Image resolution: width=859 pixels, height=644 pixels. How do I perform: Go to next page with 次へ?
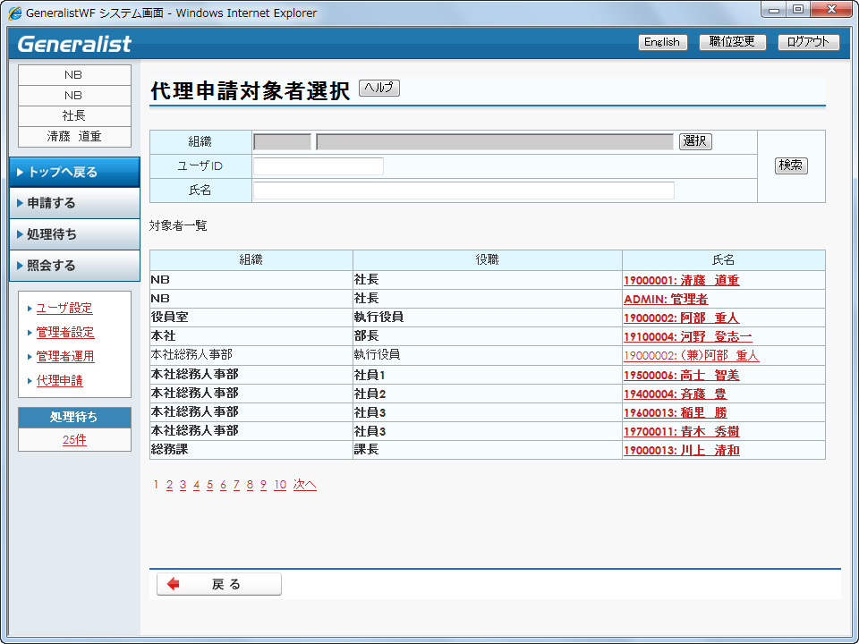[304, 485]
